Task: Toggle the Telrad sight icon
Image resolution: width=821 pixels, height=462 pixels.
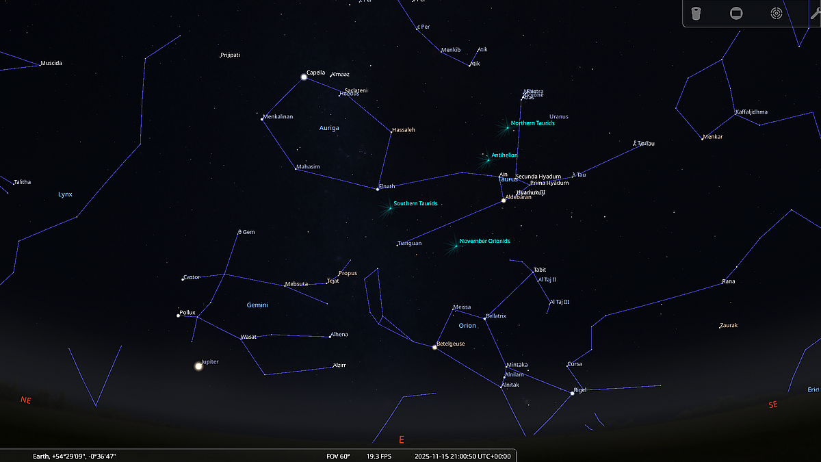Action: 776,14
